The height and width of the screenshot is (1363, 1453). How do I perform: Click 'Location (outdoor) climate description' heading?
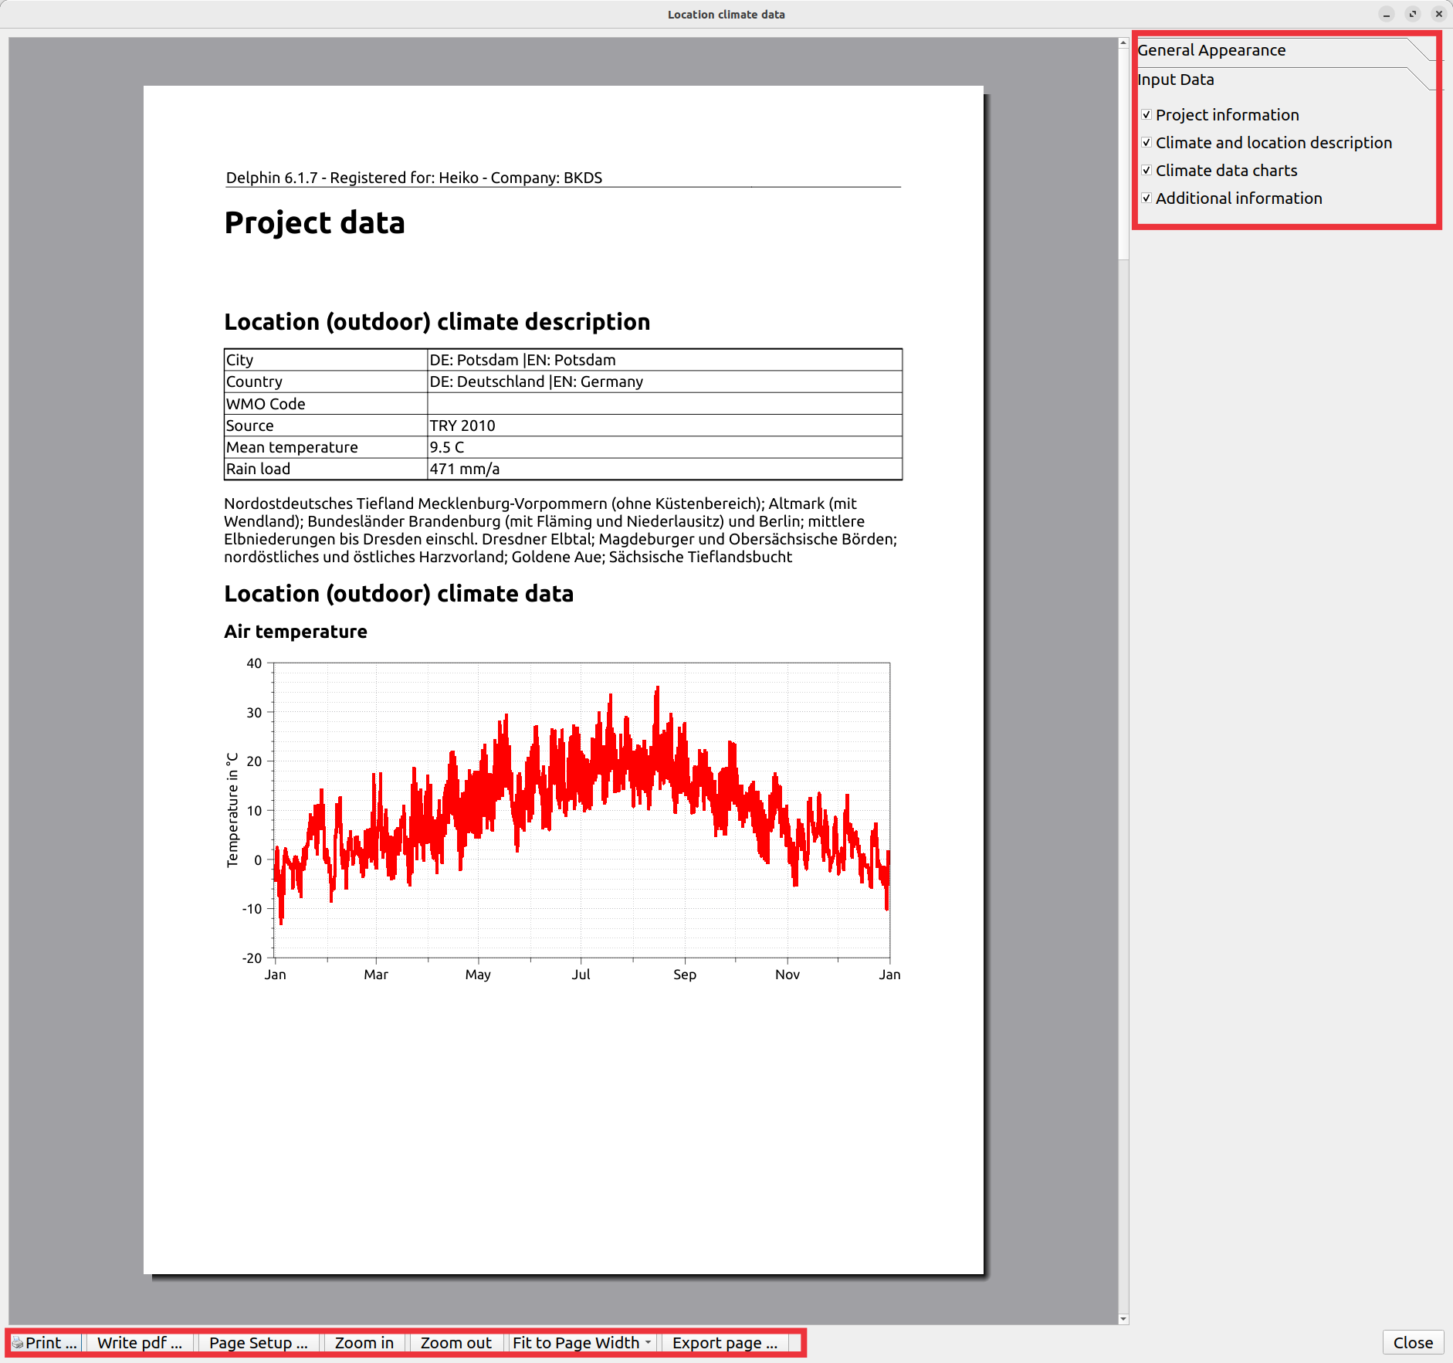pyautogui.click(x=437, y=322)
